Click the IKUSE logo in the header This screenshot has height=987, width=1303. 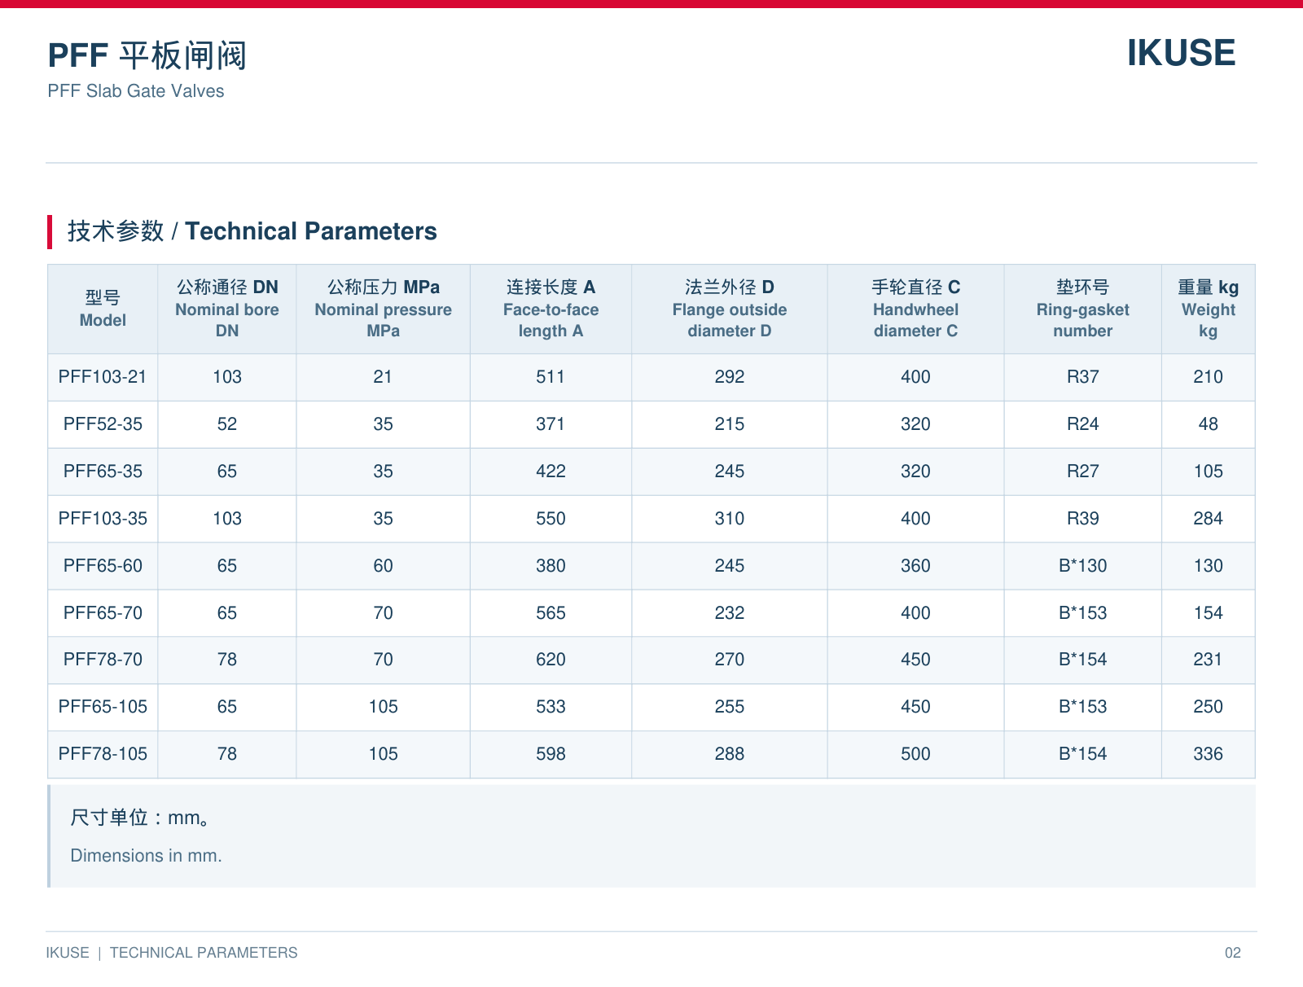(1181, 53)
